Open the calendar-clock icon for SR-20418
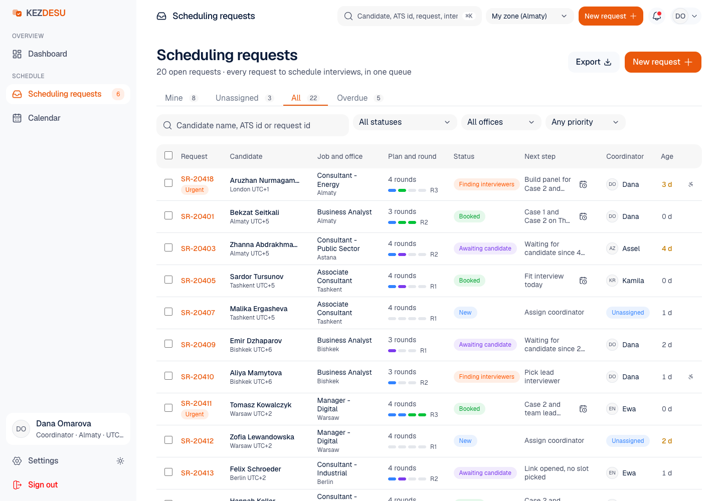722x501 pixels. [583, 184]
